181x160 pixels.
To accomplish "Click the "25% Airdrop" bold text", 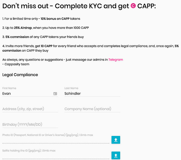I will [x=23, y=28].
